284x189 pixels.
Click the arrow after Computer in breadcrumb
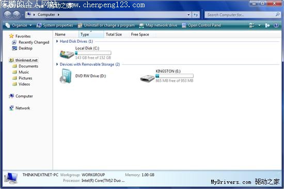click(58, 14)
